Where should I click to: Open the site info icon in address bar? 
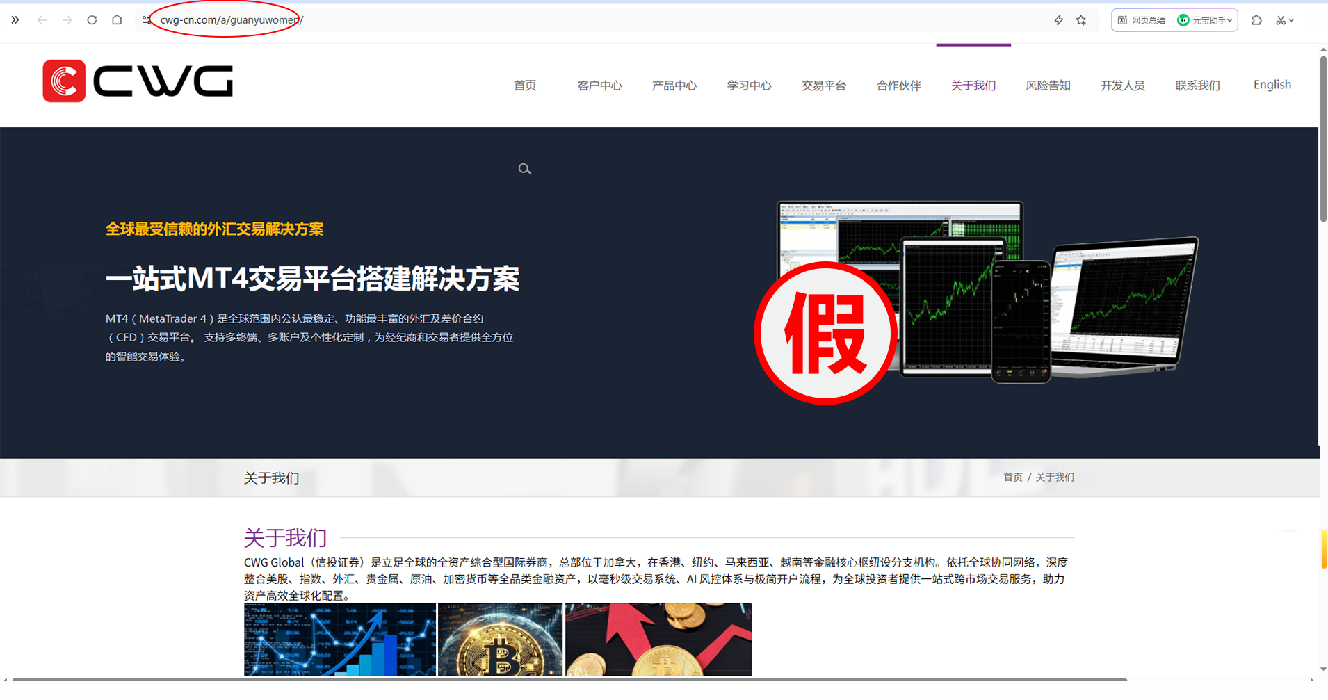(146, 20)
